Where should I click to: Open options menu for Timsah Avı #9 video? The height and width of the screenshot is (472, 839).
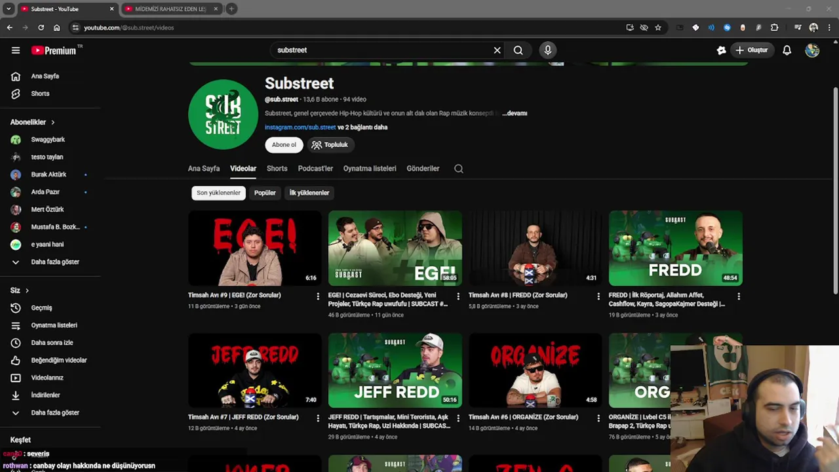pyautogui.click(x=318, y=296)
